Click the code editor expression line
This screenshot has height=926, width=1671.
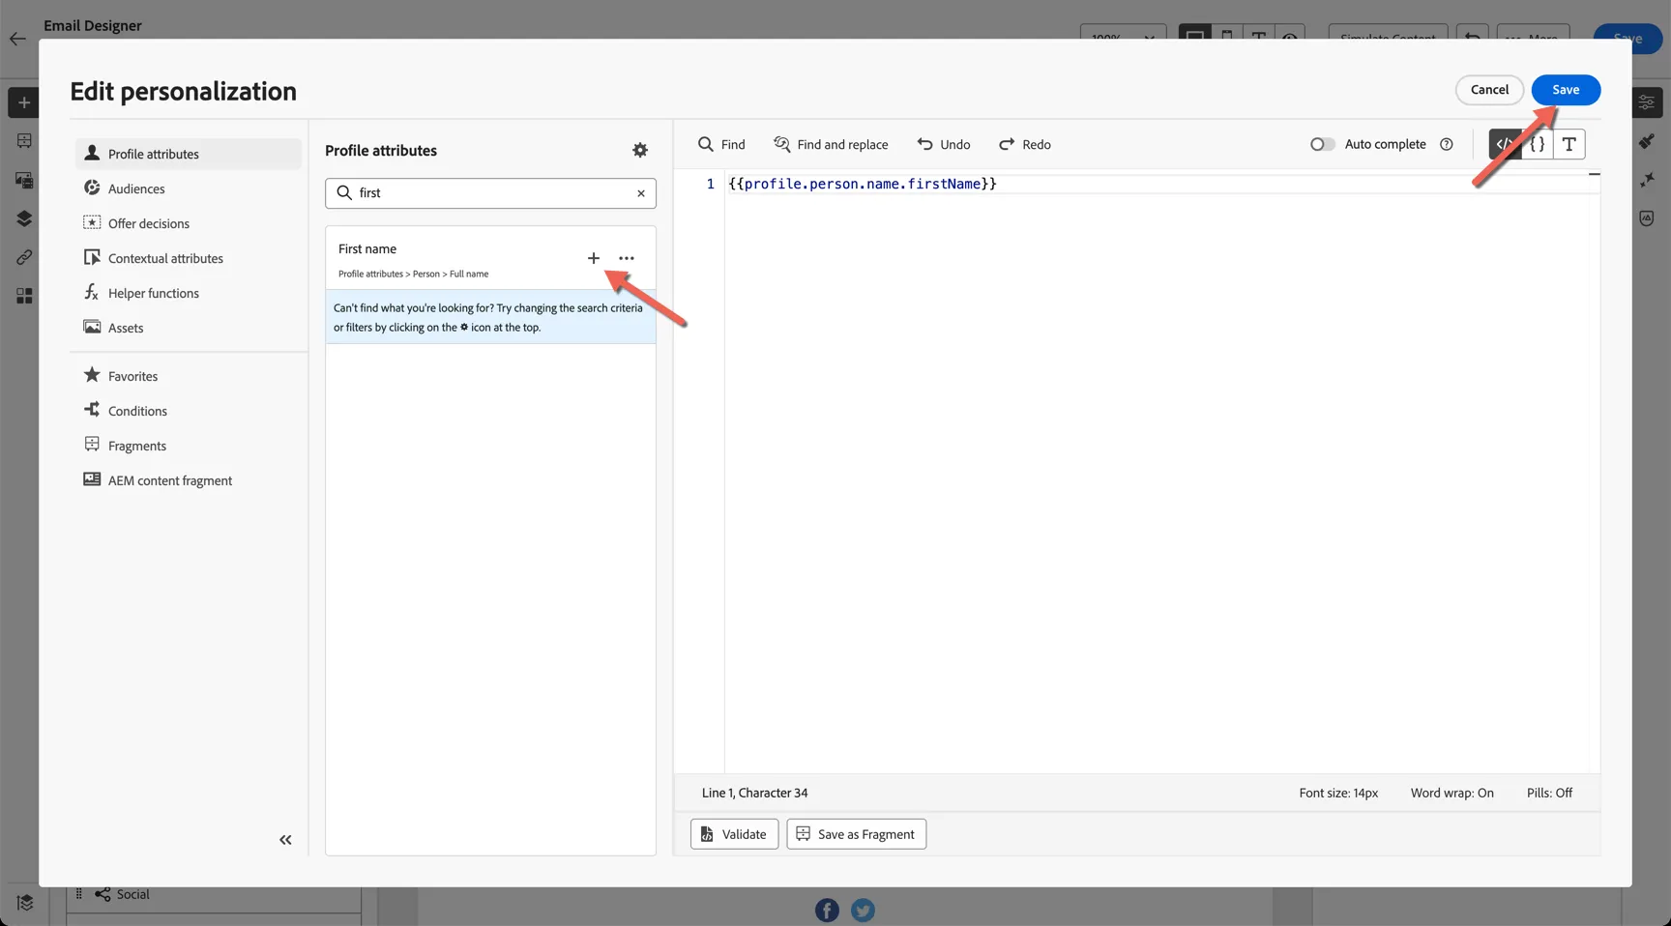point(863,184)
